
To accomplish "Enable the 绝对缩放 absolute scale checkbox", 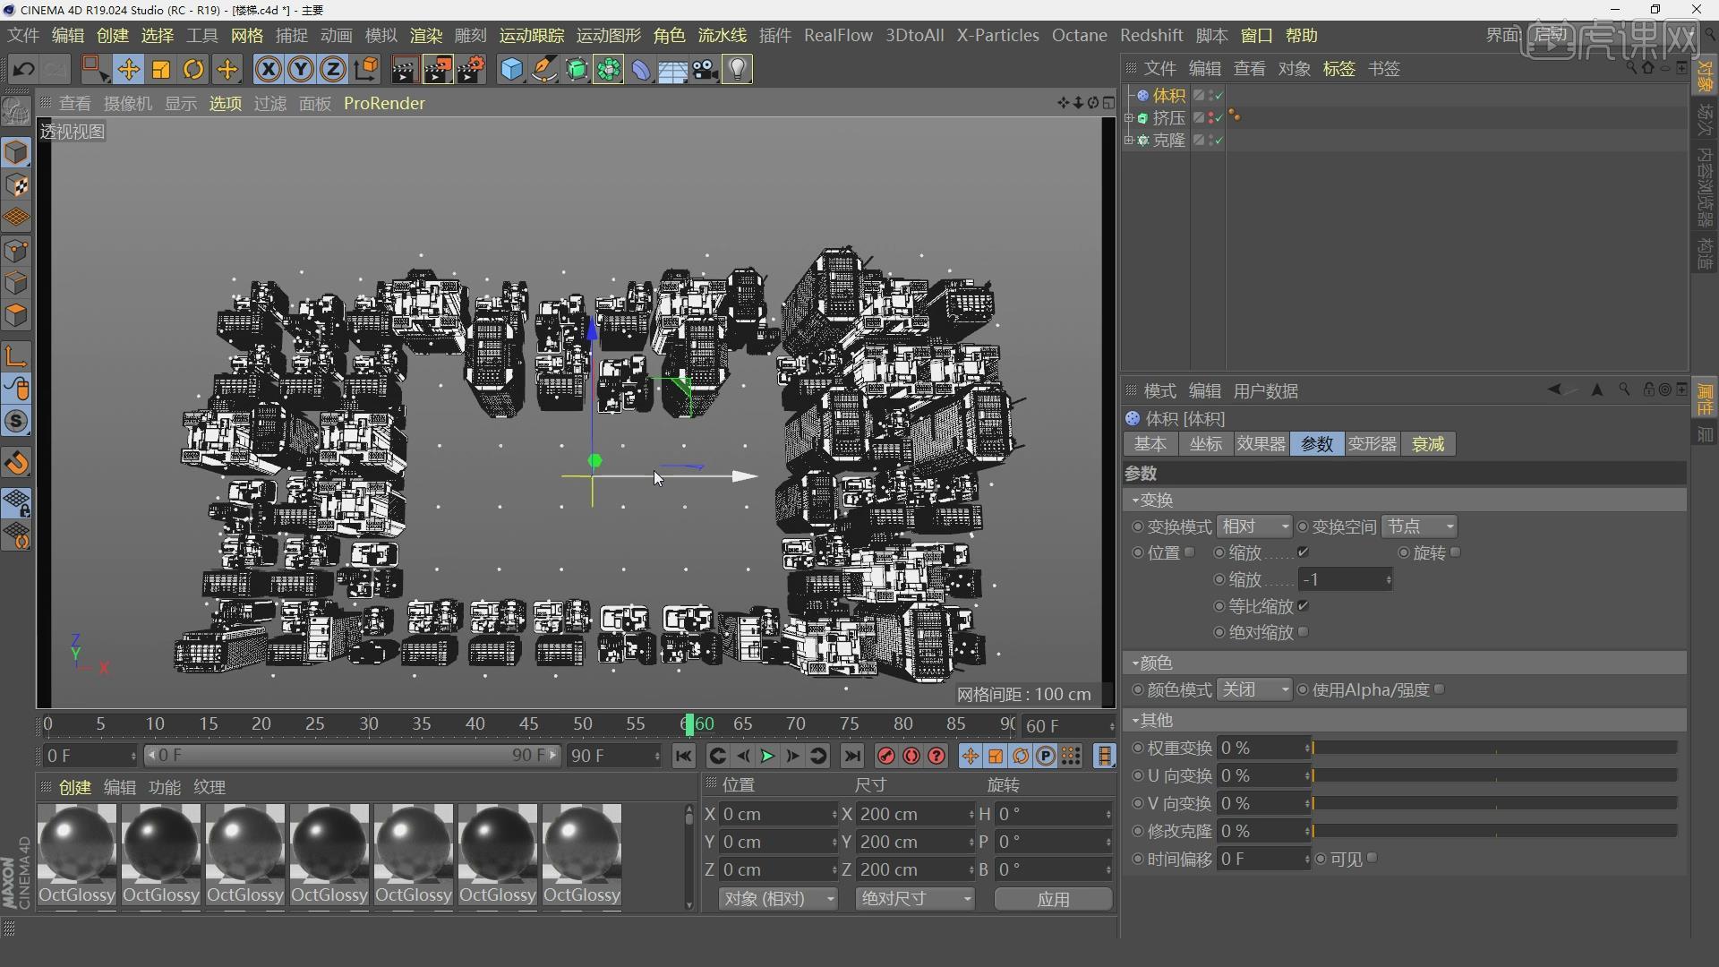I will point(1304,632).
